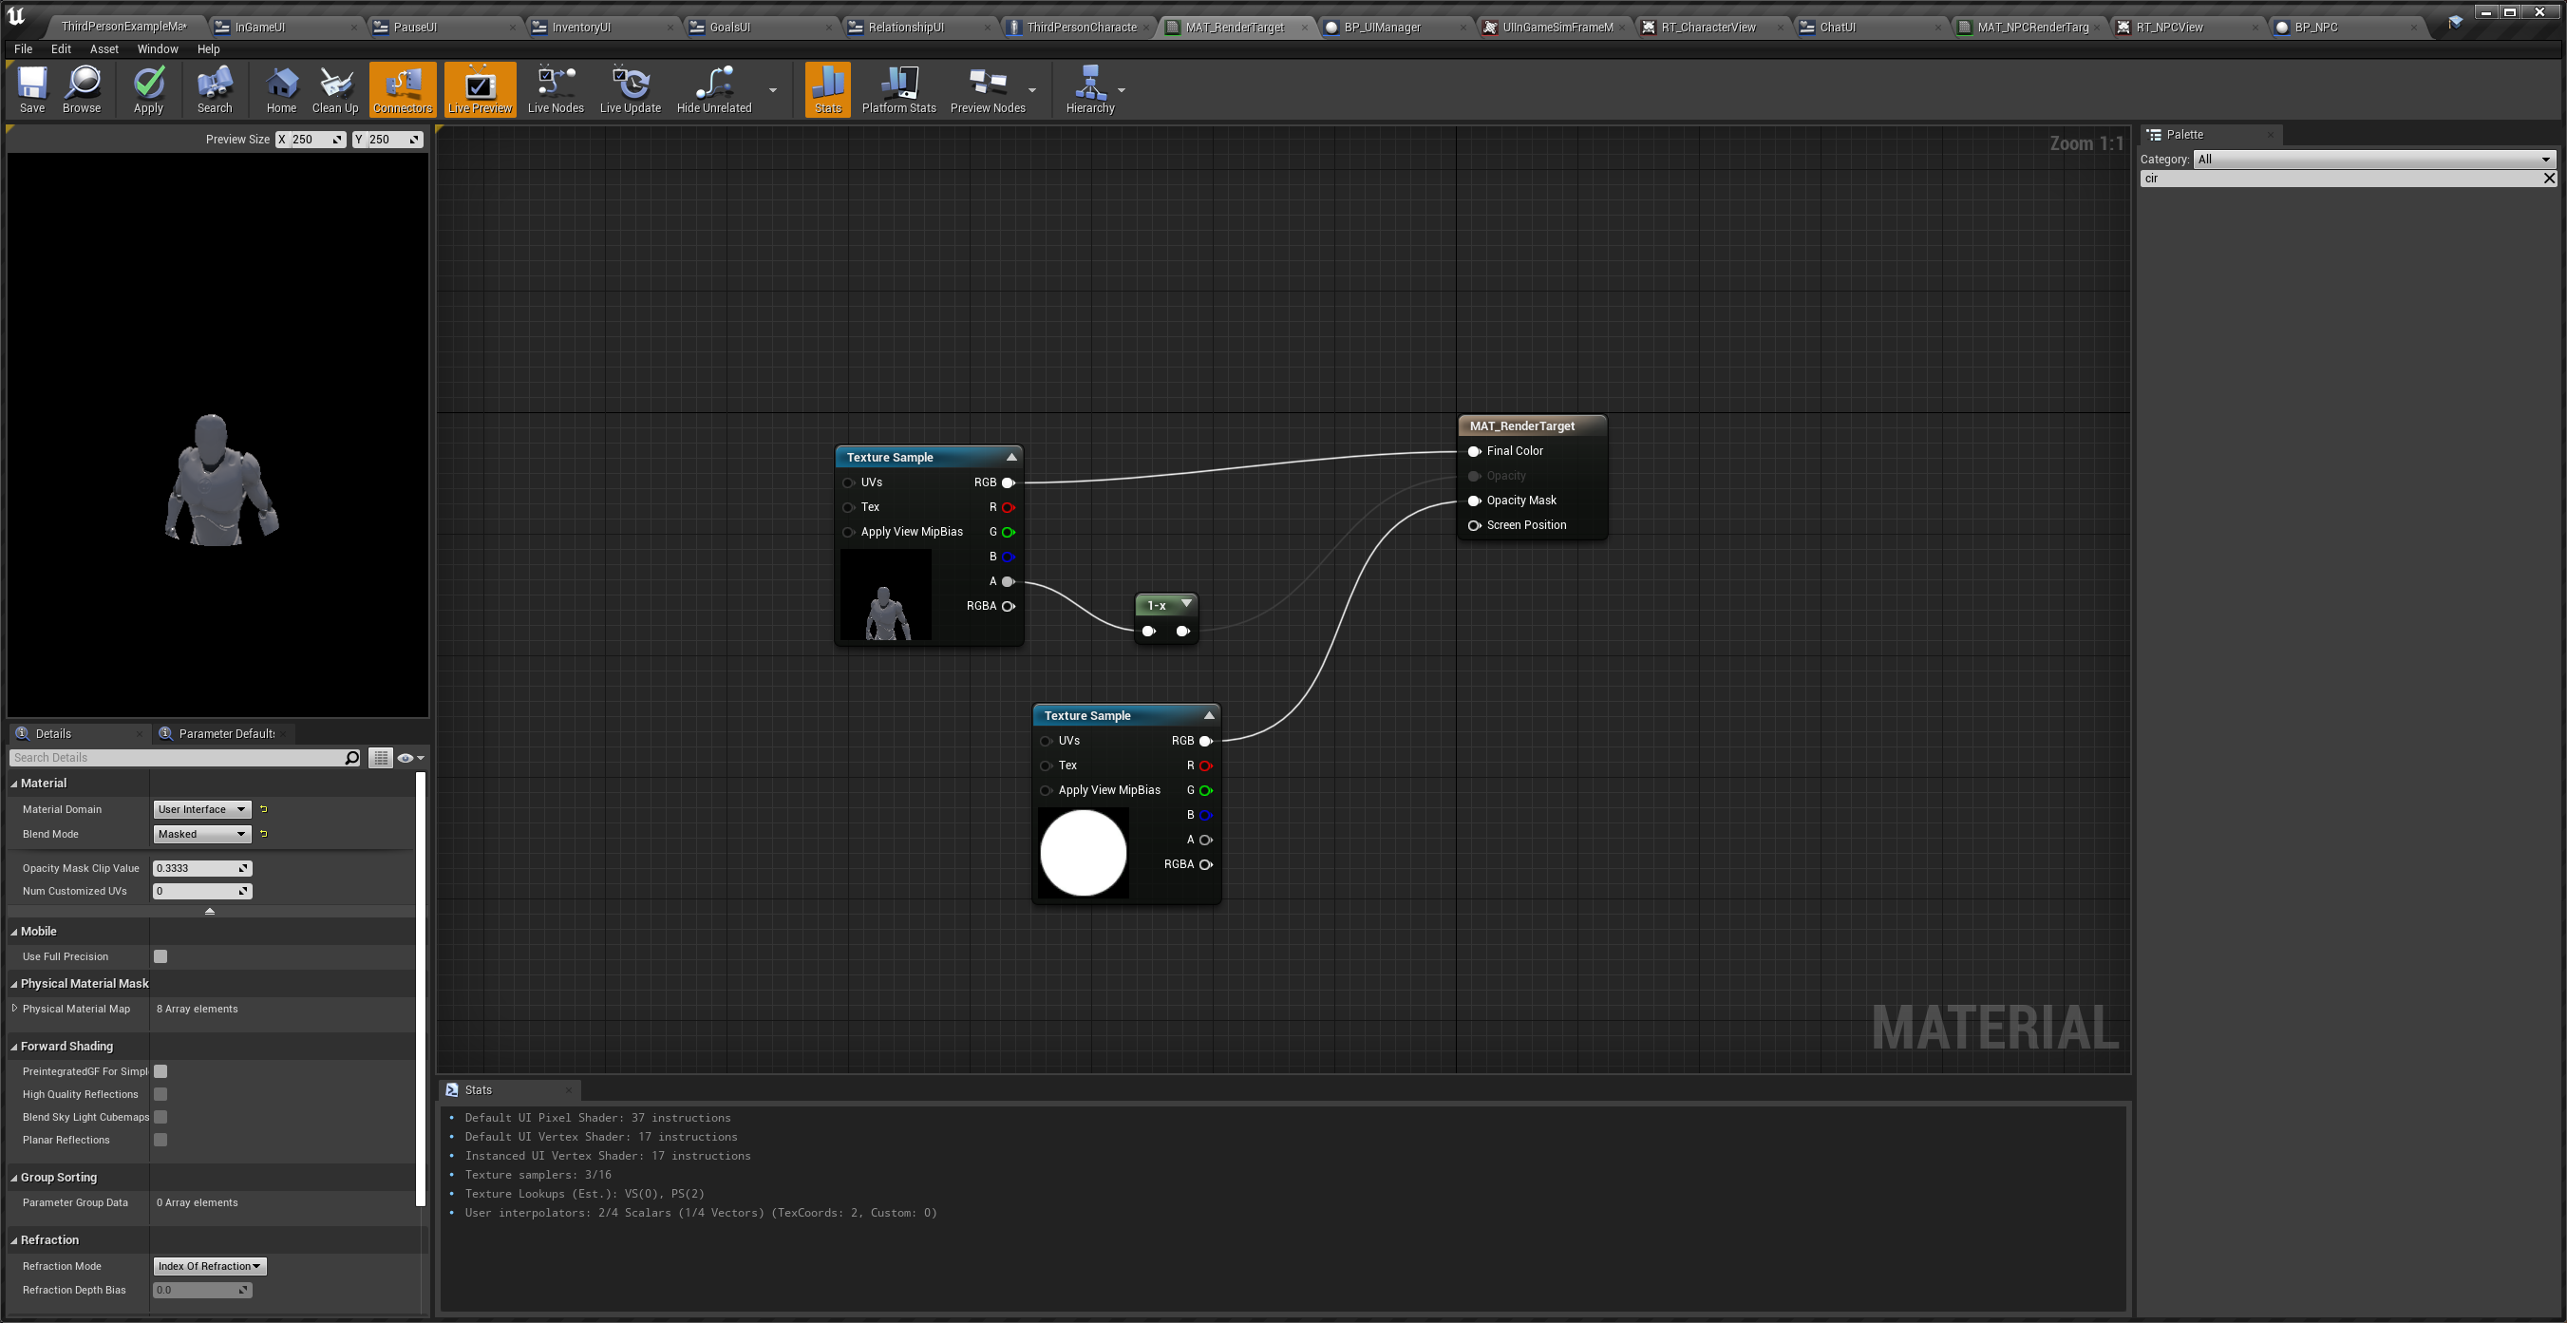The height and width of the screenshot is (1323, 2567).
Task: Toggle Planar Reflections checkbox
Action: (160, 1140)
